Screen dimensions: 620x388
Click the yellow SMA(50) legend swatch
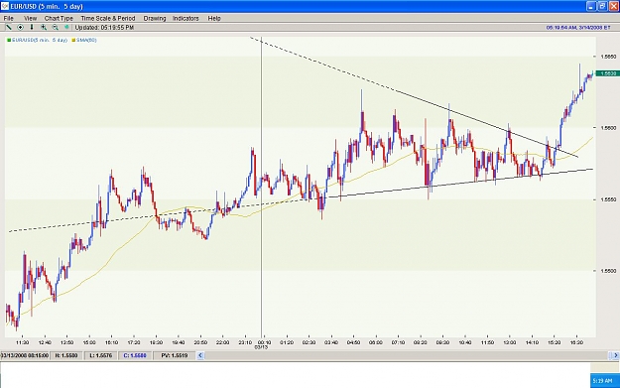point(73,40)
